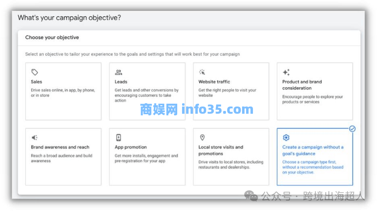377x211 pixels.
Task: Select the Leads objective title
Action: coord(121,82)
